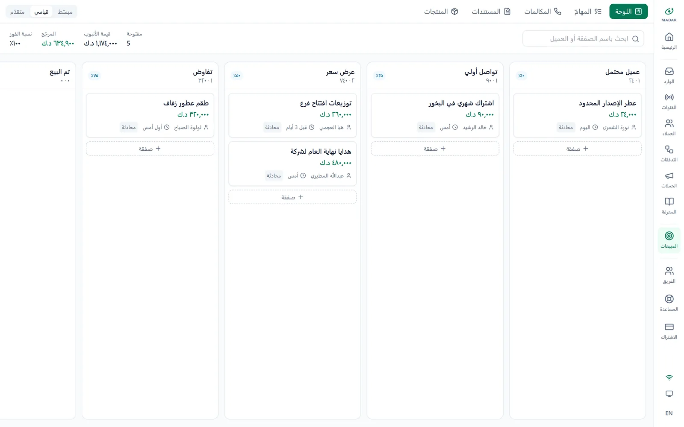Image resolution: width=684 pixels, height=427 pixels.
Task: Click the 75% badge on تفاوض
Action: (94, 76)
